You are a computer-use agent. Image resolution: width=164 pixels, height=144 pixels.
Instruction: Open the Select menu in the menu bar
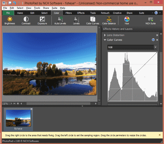coord(20,8)
